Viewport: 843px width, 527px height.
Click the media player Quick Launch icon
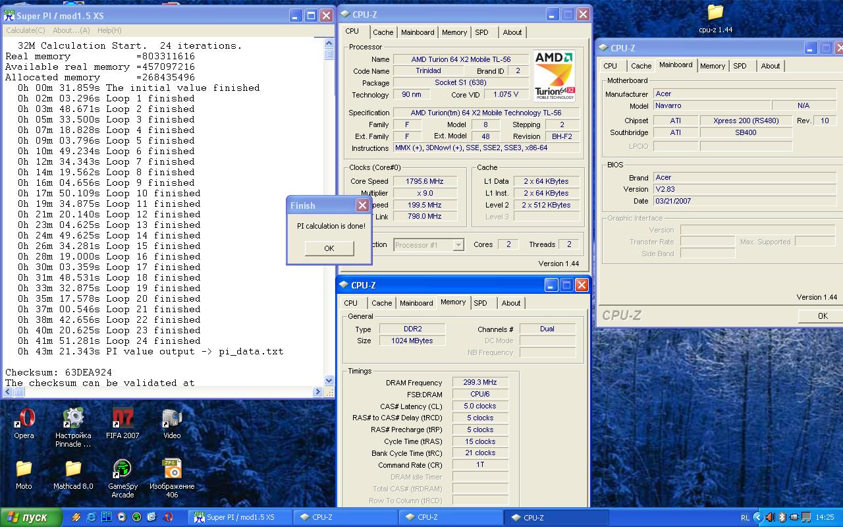tap(122, 517)
